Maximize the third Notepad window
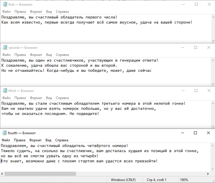This screenshot has height=183, width=215. [196, 91]
